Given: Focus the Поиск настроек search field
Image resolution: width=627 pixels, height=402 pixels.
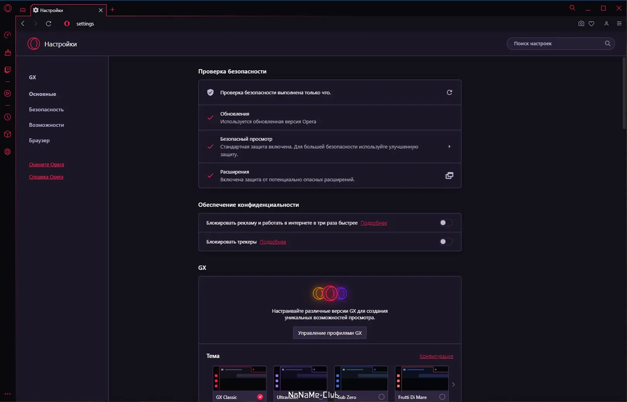Looking at the screenshot, I should 560,44.
